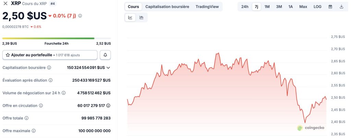Expand the market cap details chevron
This screenshot has width=351, height=140.
(108, 68)
